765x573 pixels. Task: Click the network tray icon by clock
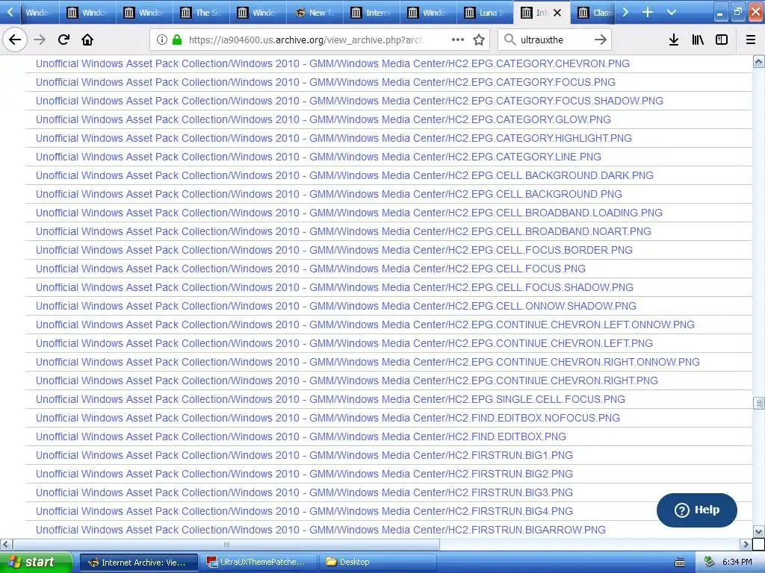pyautogui.click(x=710, y=563)
